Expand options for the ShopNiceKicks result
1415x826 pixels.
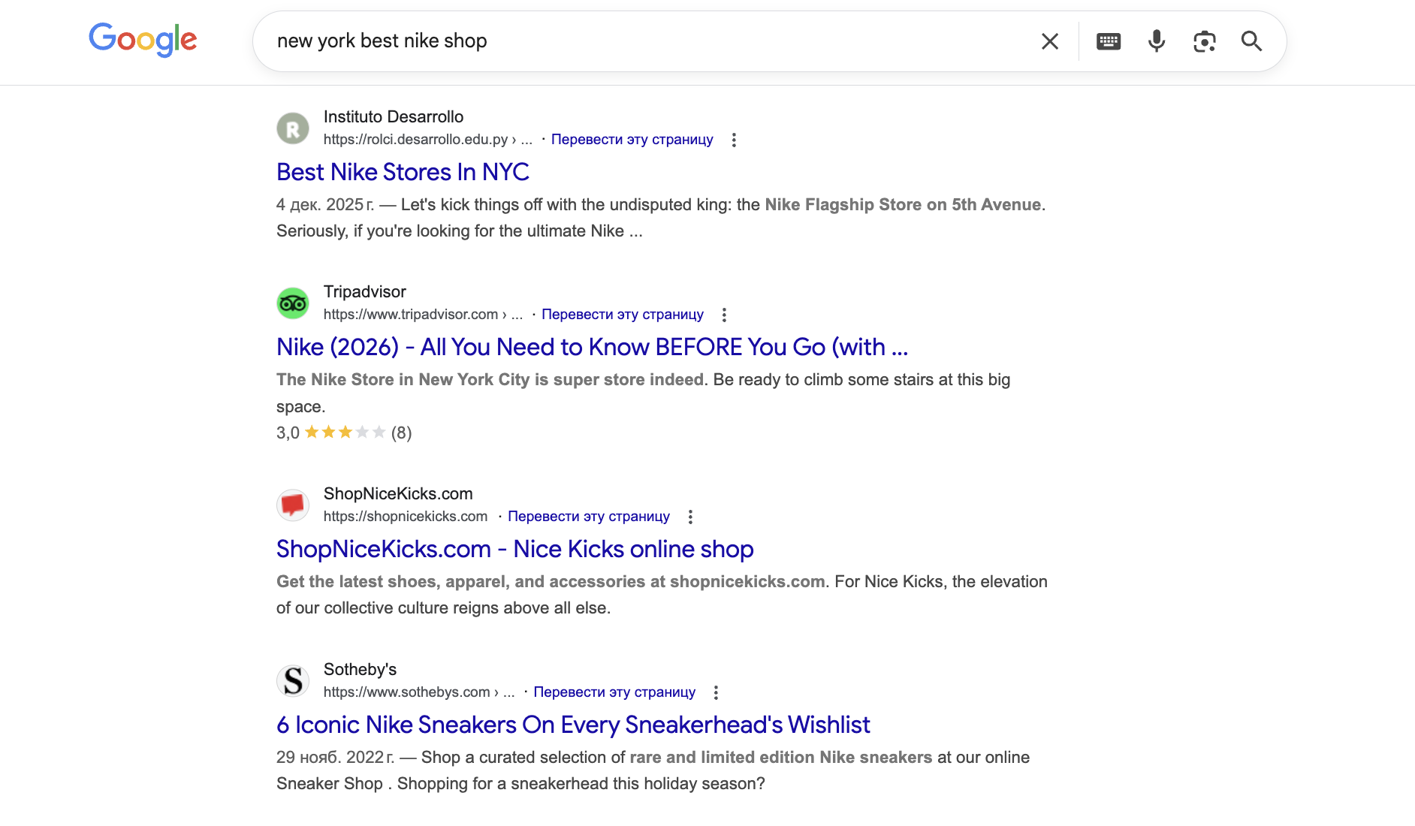[x=690, y=517]
